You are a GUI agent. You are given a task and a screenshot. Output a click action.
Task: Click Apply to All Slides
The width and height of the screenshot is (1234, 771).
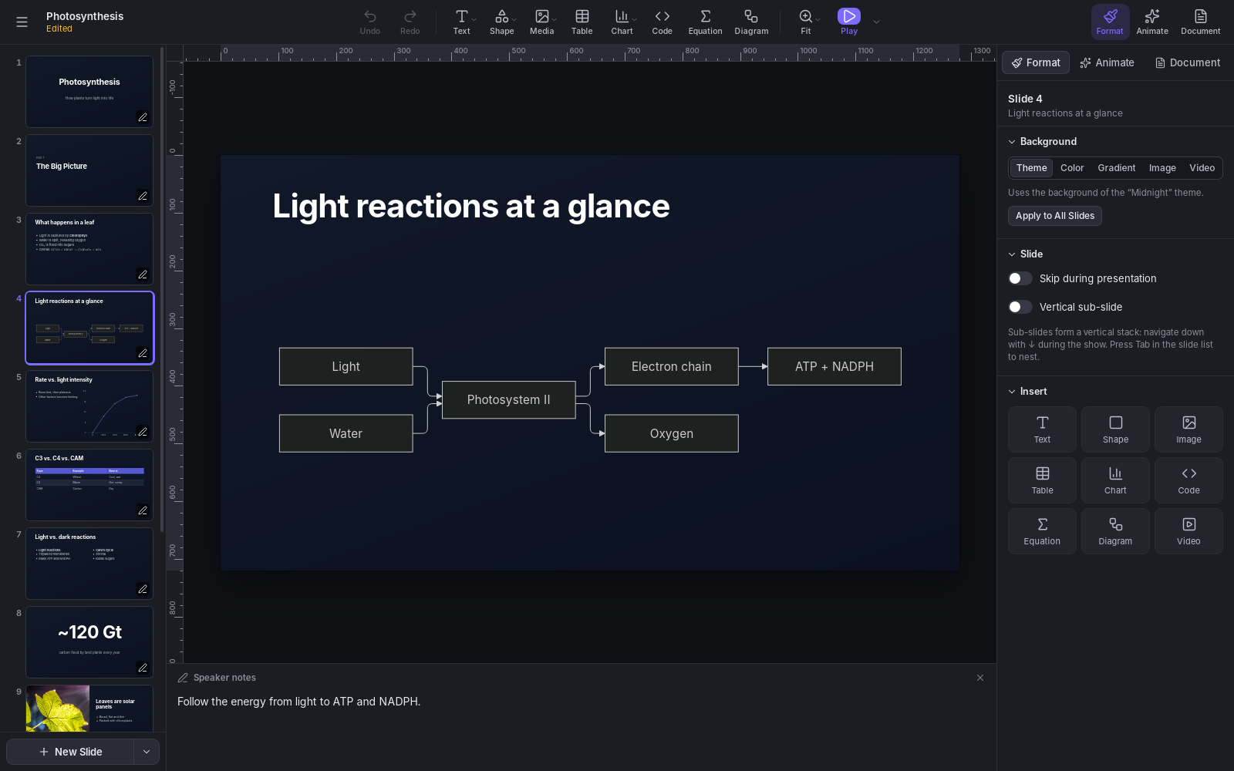[x=1055, y=216]
